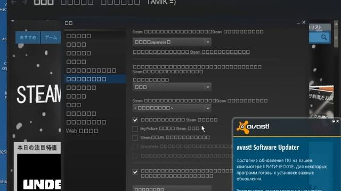Select the Web category in the settings sidebar
341x191 pixels.
[82, 131]
